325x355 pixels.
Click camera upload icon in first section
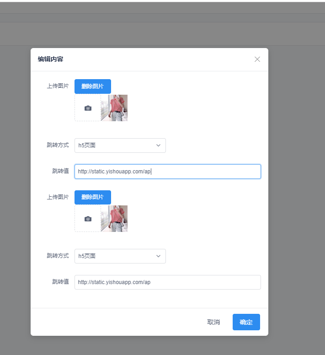coord(88,108)
